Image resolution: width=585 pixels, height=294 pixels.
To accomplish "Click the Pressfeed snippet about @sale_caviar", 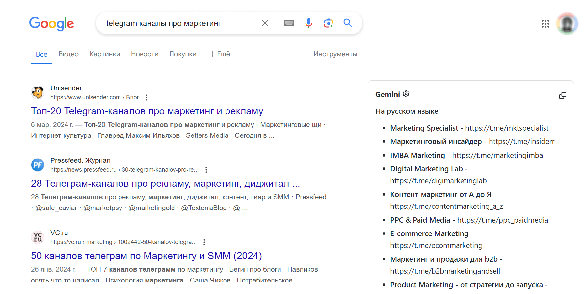I will [179, 202].
